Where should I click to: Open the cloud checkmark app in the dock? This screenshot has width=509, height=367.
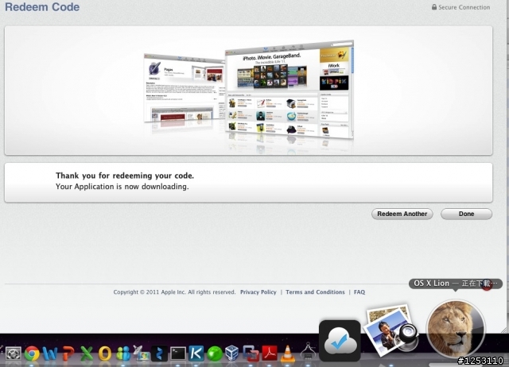pos(340,341)
